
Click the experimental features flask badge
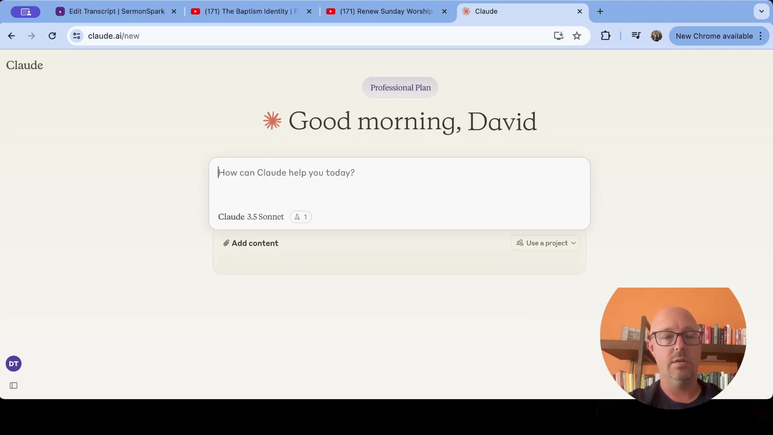click(301, 217)
